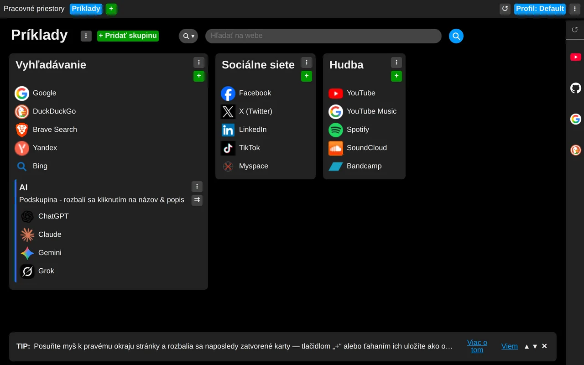
Task: Click the sidebar refresh icon
Action: pyautogui.click(x=575, y=30)
